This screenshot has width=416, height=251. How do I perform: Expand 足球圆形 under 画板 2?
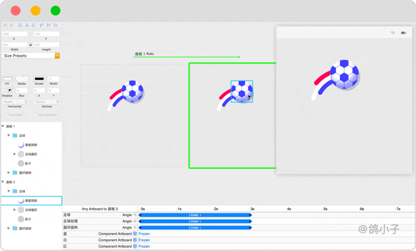click(x=14, y=210)
